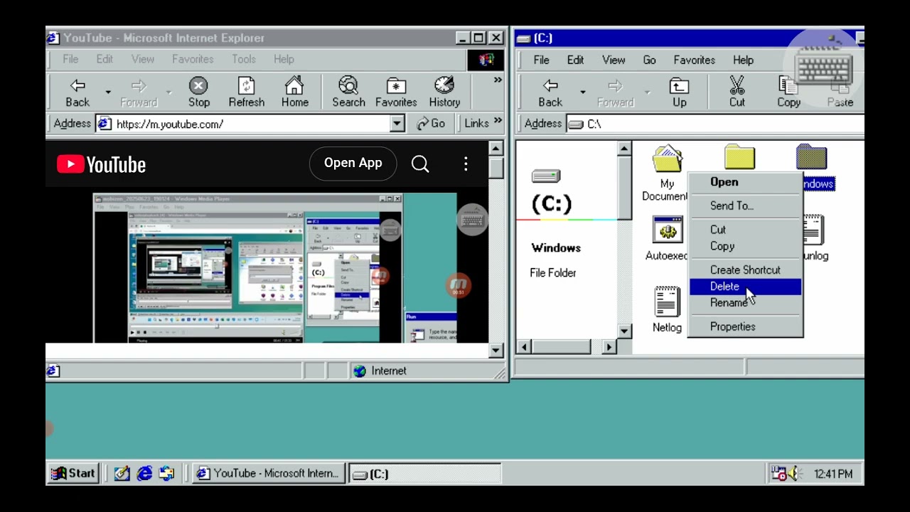This screenshot has width=910, height=512.
Task: Click IE page scrollbar up arrow
Action: point(496,148)
